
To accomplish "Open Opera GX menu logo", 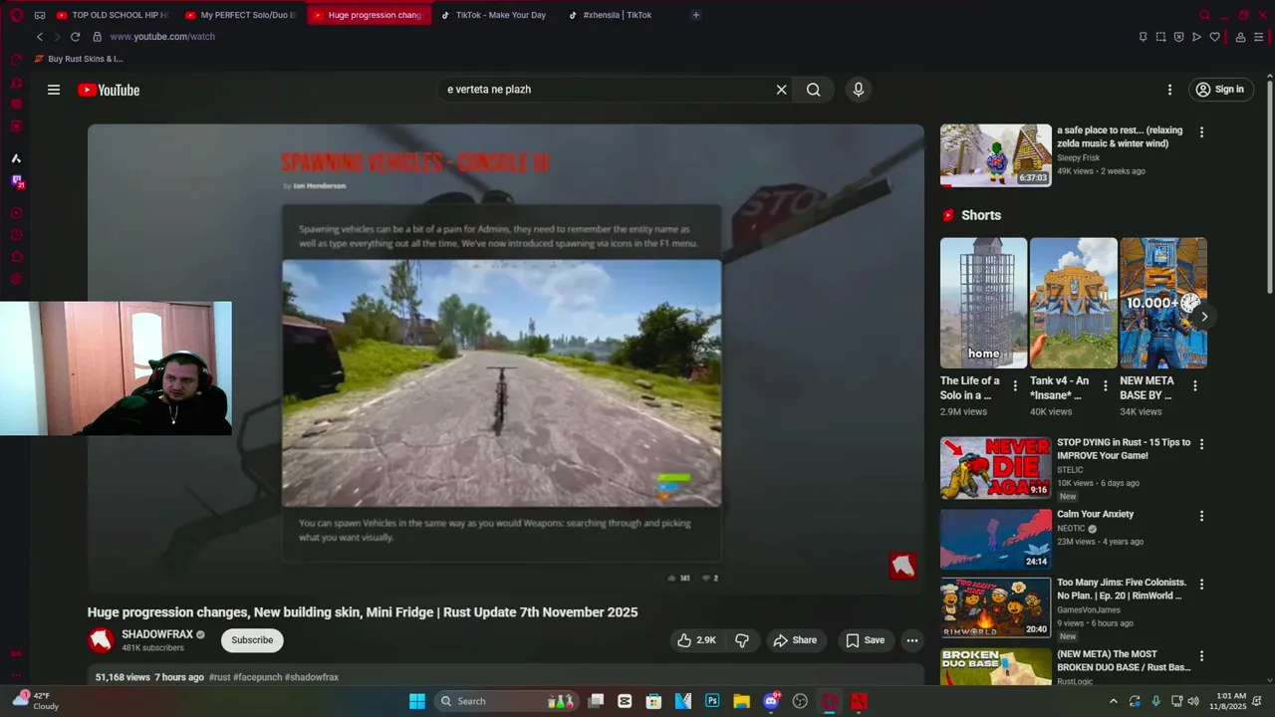I will point(16,15).
